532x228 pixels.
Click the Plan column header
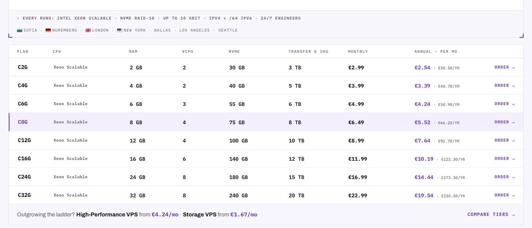[23, 51]
